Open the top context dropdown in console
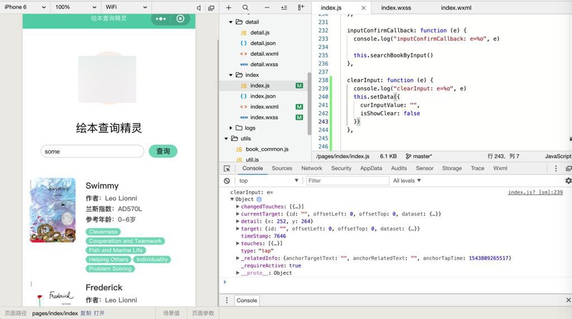 (269, 180)
